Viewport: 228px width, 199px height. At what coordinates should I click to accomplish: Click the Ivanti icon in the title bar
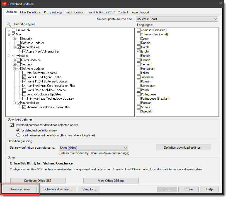pos(4,4)
